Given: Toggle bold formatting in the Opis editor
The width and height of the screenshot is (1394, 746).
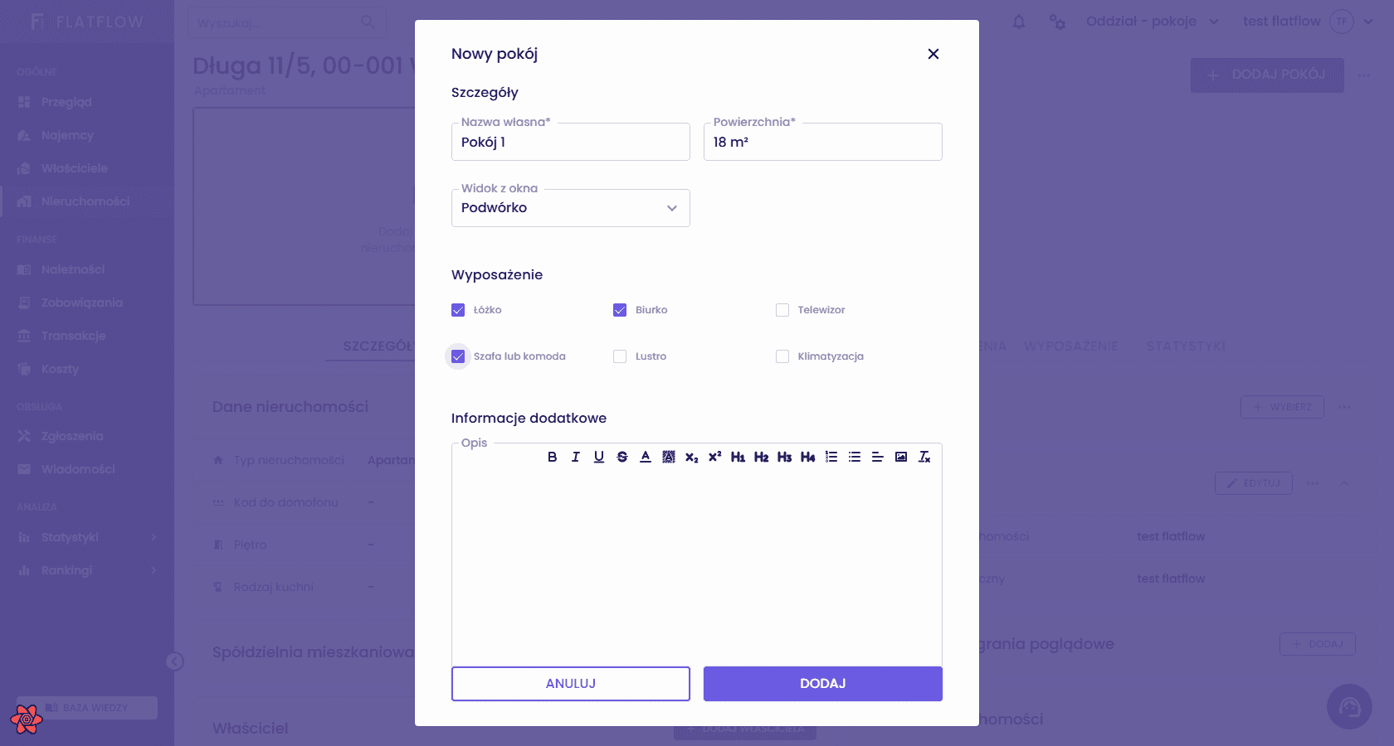Looking at the screenshot, I should 553,457.
